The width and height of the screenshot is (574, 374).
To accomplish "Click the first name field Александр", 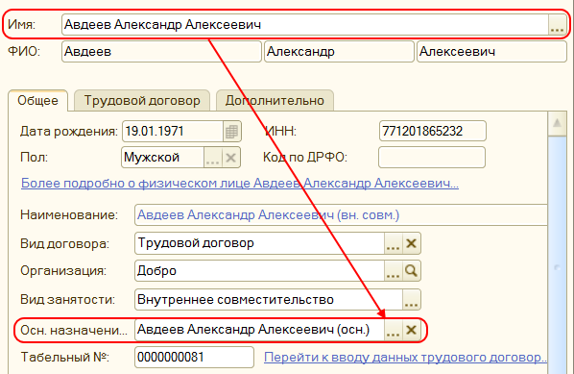I will 339,51.
